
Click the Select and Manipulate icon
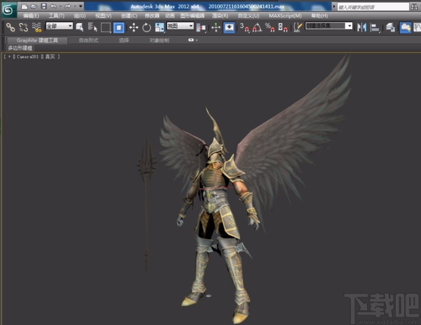[216, 28]
